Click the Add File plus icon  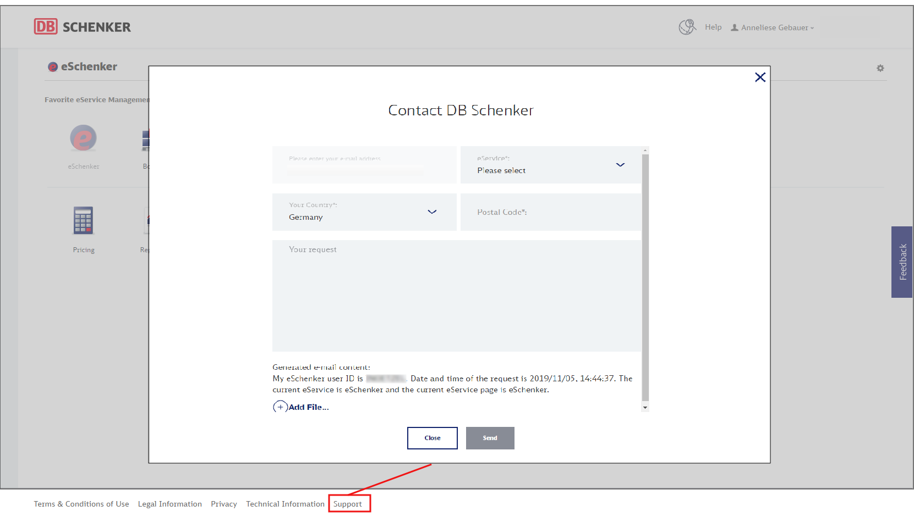pyautogui.click(x=280, y=407)
